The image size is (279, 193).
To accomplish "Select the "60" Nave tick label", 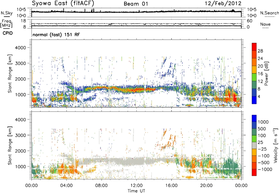I will (x=249, y=21).
